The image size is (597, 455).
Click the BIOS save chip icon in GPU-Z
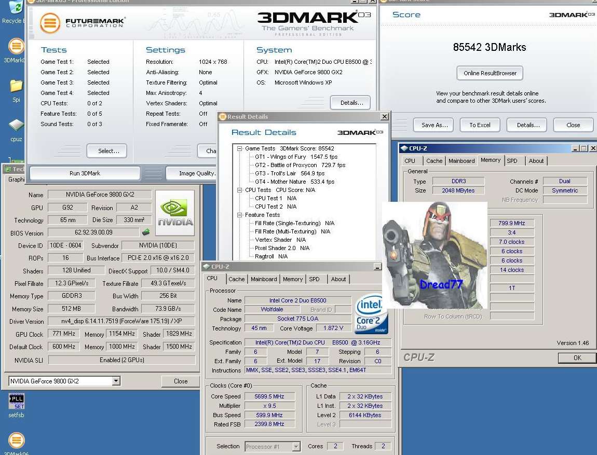[145, 232]
